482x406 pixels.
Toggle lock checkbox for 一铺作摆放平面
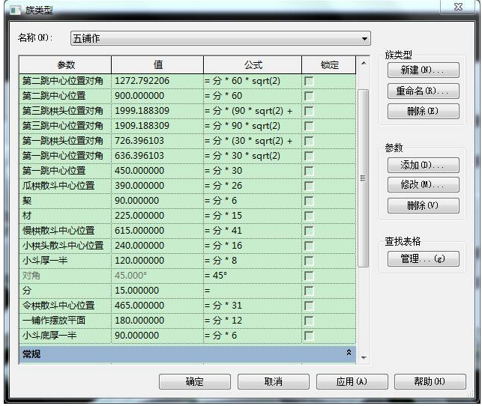pyautogui.click(x=309, y=321)
